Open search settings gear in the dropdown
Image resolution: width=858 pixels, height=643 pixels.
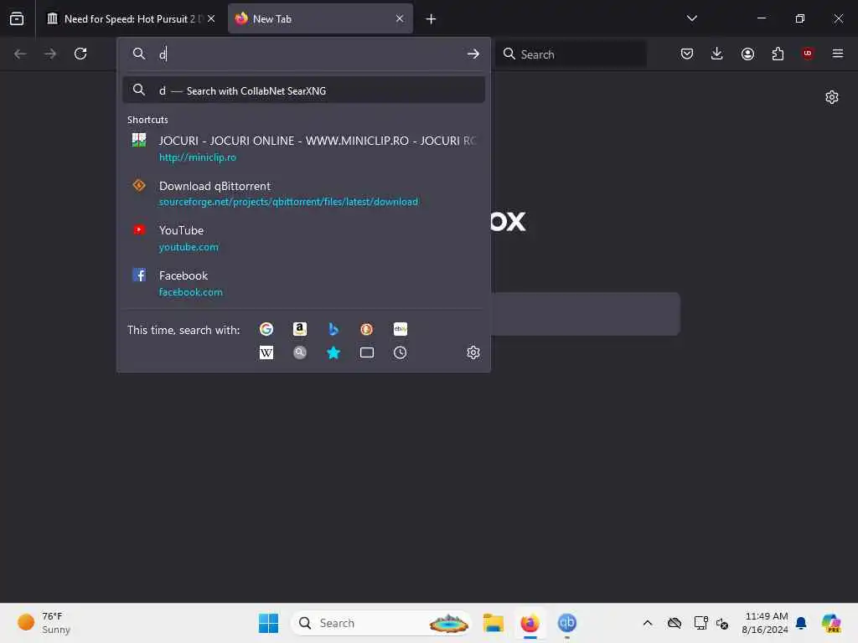473,352
